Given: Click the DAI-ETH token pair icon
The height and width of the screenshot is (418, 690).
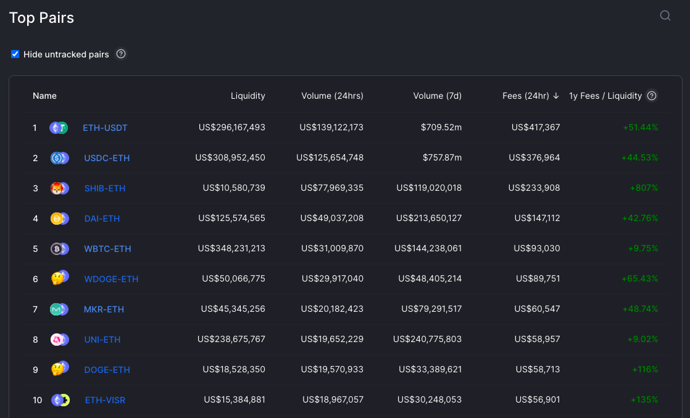Looking at the screenshot, I should pos(59,219).
